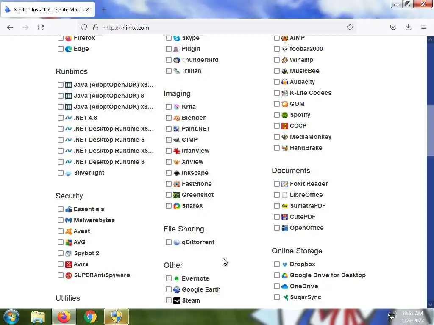Select the Ninite browser tab
The height and width of the screenshot is (325, 434).
tap(47, 9)
